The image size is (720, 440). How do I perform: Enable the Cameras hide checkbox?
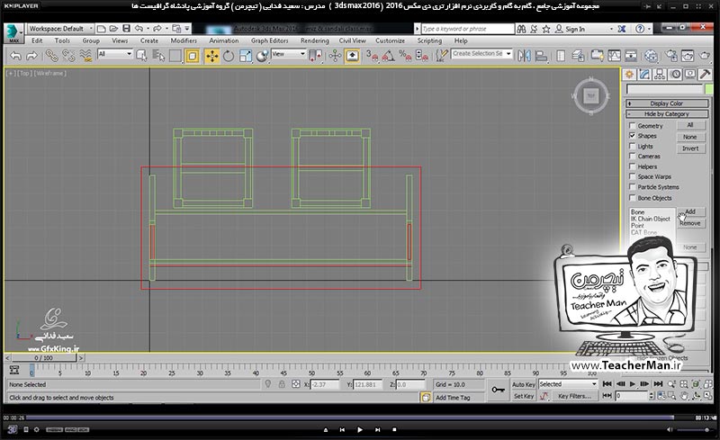(x=633, y=157)
